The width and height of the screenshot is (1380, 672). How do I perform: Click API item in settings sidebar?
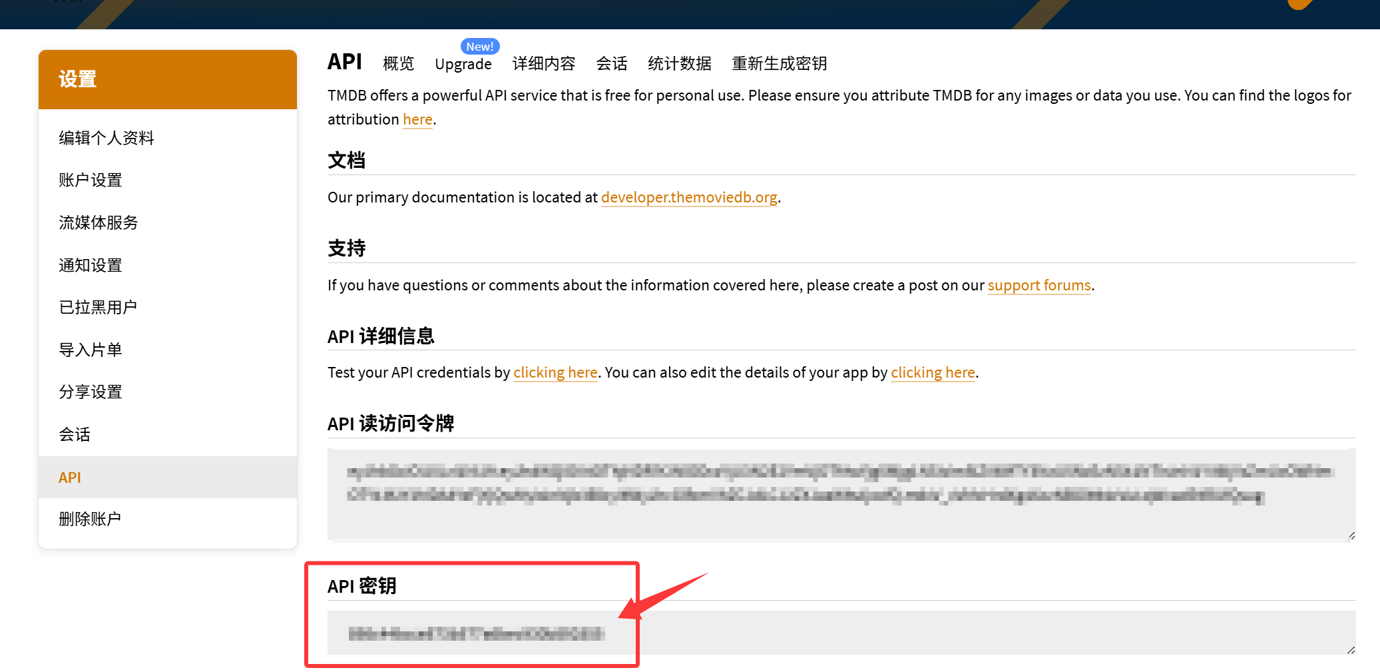pyautogui.click(x=70, y=477)
